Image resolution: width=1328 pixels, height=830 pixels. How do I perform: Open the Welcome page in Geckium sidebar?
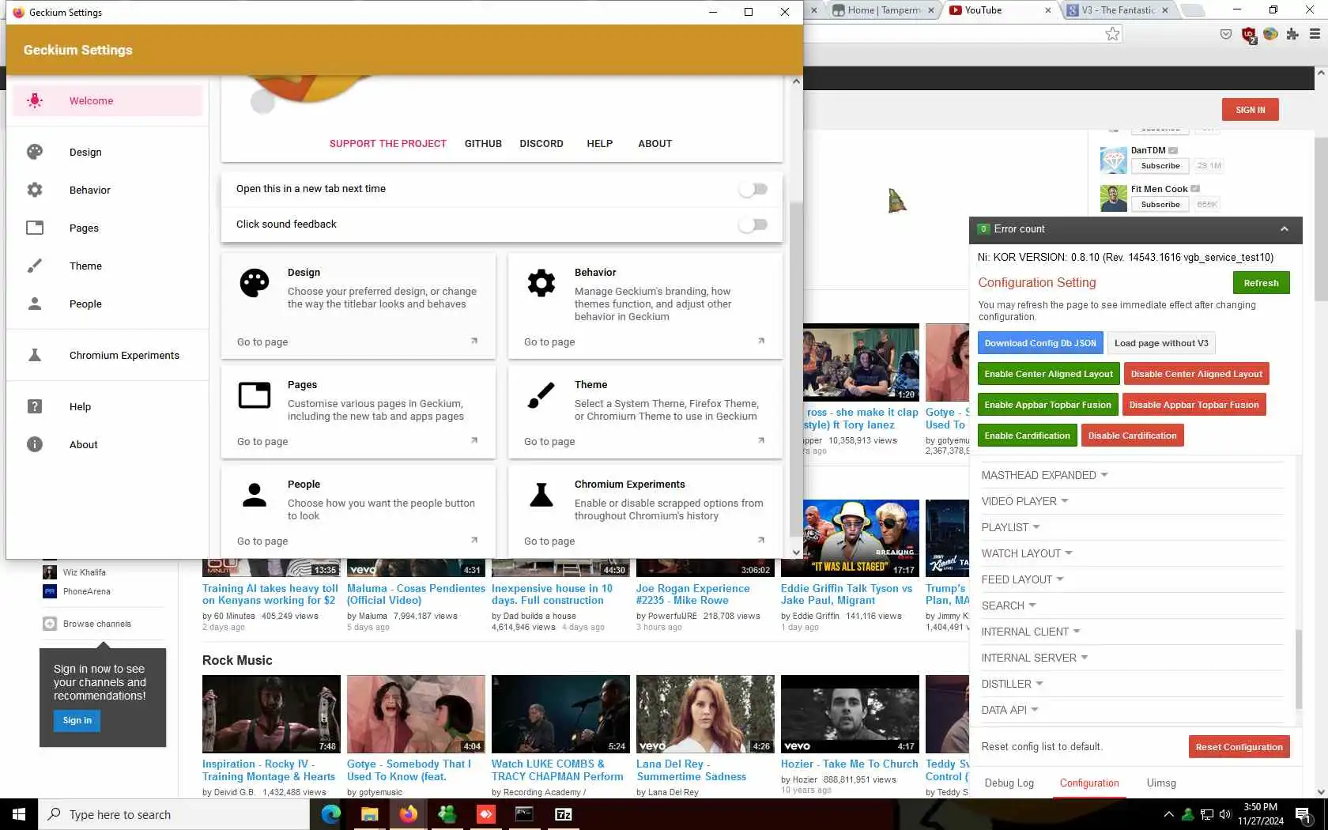(x=108, y=100)
